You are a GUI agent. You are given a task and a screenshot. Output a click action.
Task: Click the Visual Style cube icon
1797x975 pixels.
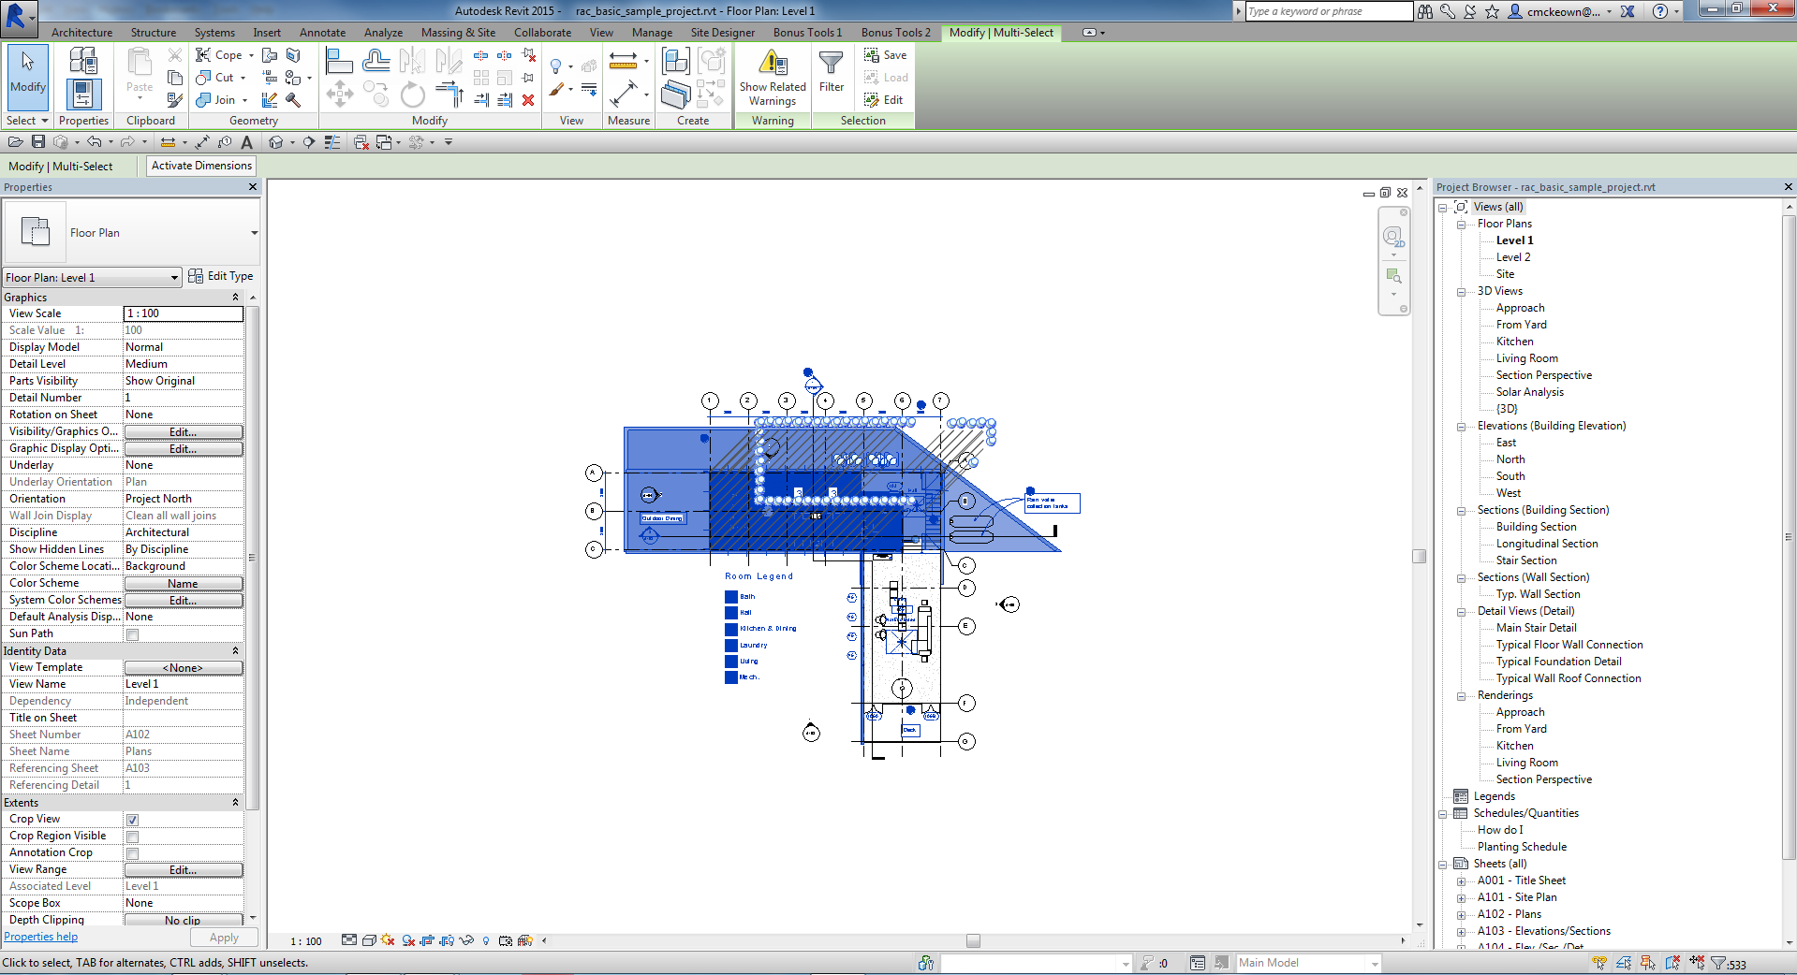pyautogui.click(x=369, y=940)
